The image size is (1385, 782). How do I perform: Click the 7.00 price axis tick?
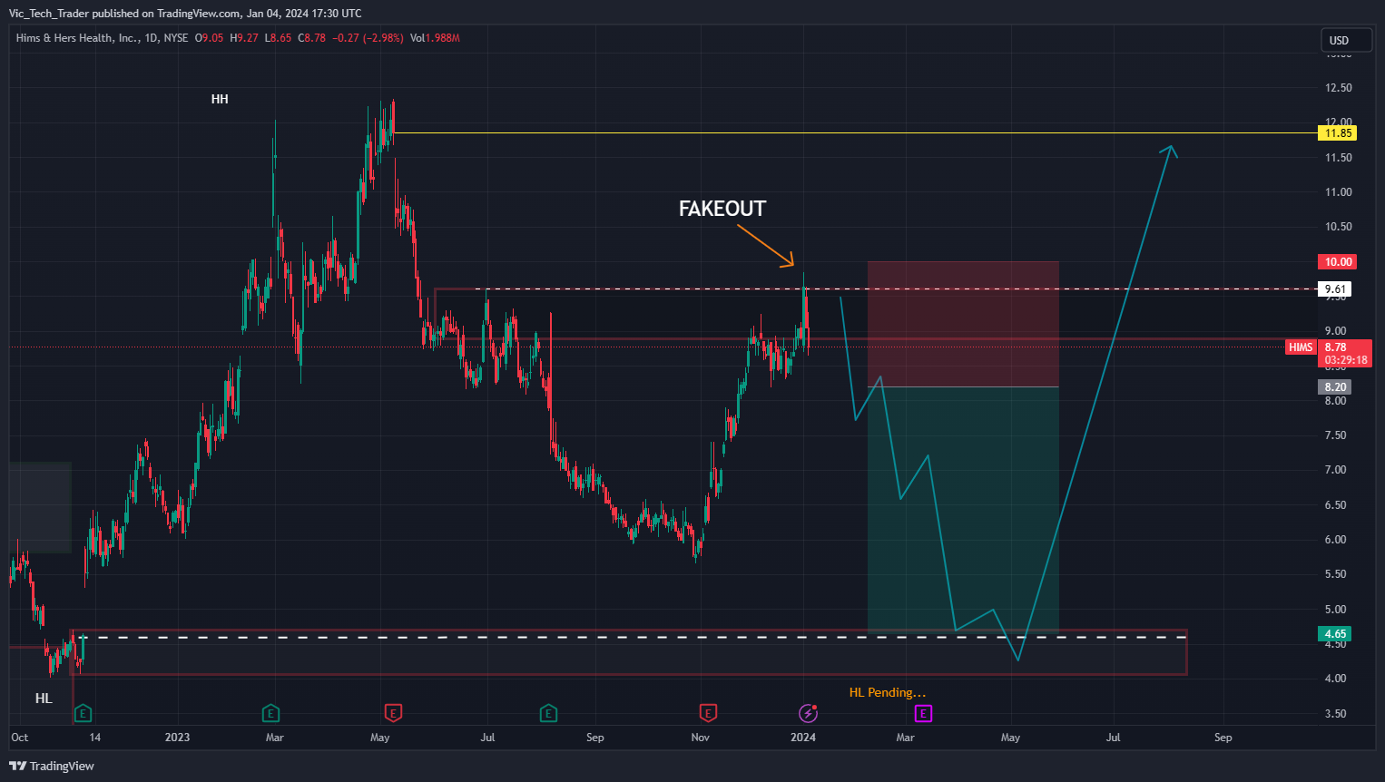(1335, 470)
